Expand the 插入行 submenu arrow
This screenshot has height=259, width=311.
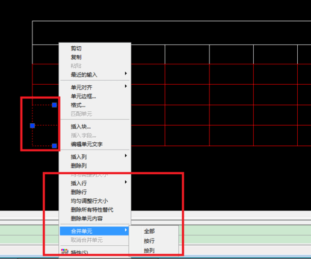(126, 182)
